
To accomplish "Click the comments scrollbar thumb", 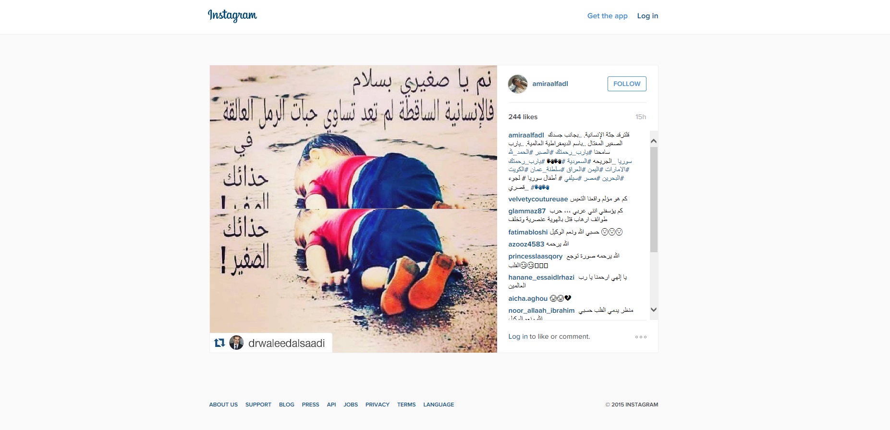I will [x=654, y=199].
